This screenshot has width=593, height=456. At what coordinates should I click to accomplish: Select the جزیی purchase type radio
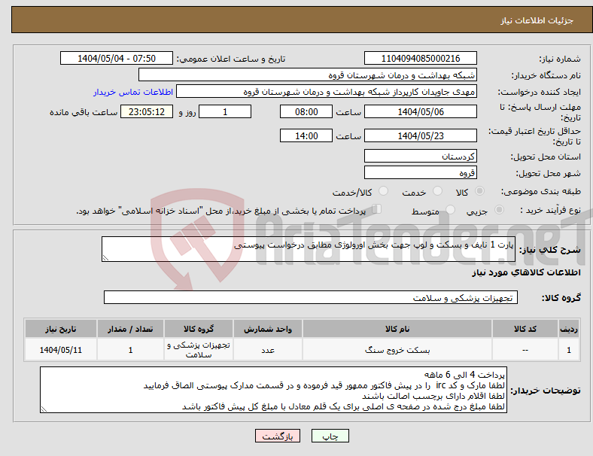pyautogui.click(x=499, y=210)
